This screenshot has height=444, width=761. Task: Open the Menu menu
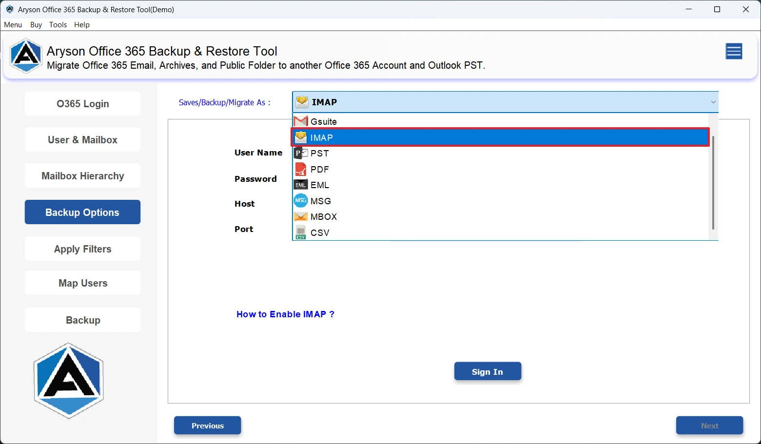click(13, 25)
